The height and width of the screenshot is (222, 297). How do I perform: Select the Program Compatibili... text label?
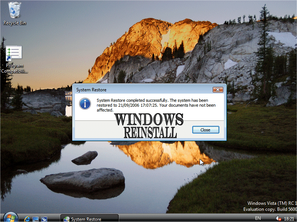15,69
